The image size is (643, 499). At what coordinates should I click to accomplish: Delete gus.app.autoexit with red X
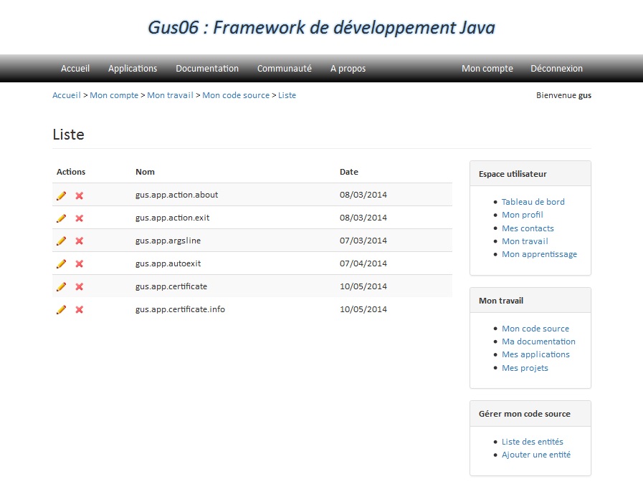click(79, 264)
